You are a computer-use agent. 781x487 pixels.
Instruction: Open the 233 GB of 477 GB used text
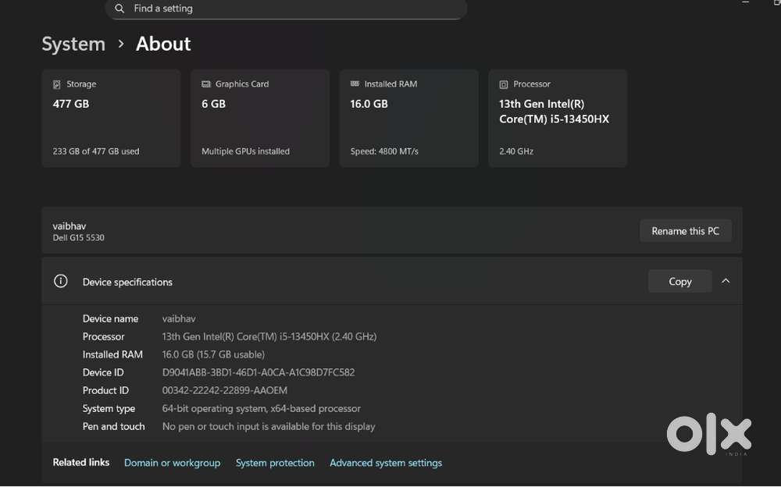(x=96, y=151)
